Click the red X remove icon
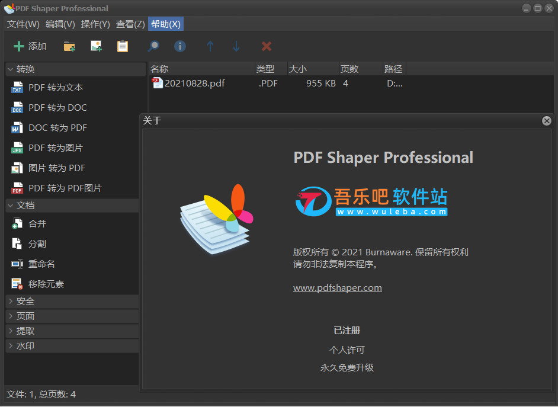This screenshot has width=558, height=407. click(x=266, y=46)
